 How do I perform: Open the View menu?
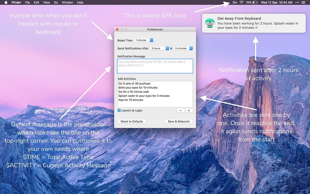point(46,2)
